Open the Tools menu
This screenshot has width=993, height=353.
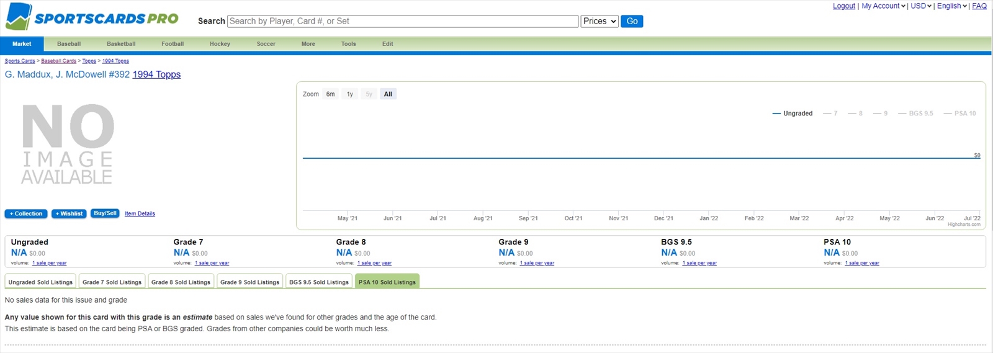[349, 44]
